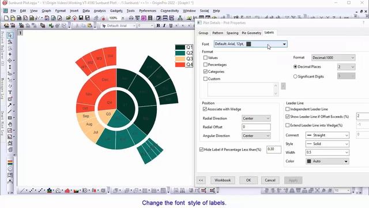Open the Radial Direction dropdown
369x208 pixels.
256,118
